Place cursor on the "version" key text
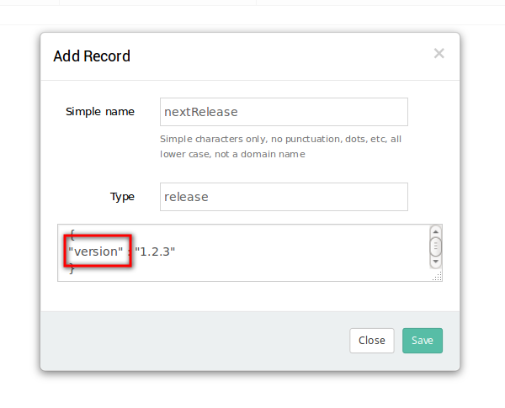Viewport: 505px width, 408px height. 96,252
